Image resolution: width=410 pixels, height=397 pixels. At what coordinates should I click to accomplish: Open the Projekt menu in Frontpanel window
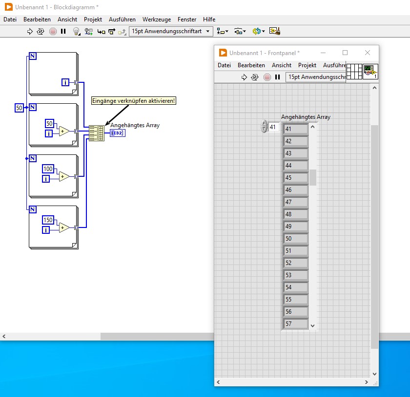tap(307, 65)
